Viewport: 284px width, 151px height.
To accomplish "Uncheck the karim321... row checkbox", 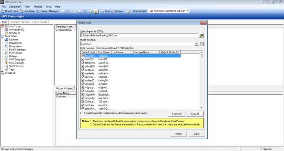I will point(83,59).
